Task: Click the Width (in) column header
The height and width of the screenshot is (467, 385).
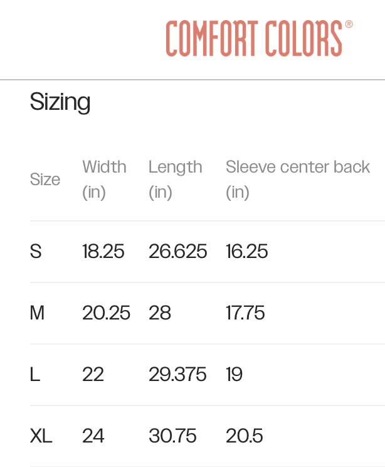Action: pyautogui.click(x=104, y=180)
